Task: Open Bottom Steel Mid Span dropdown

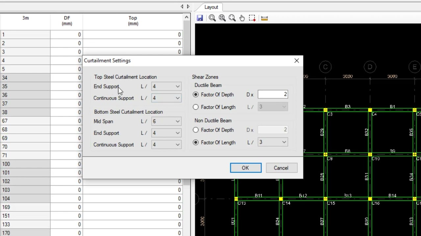Action: pos(166,121)
